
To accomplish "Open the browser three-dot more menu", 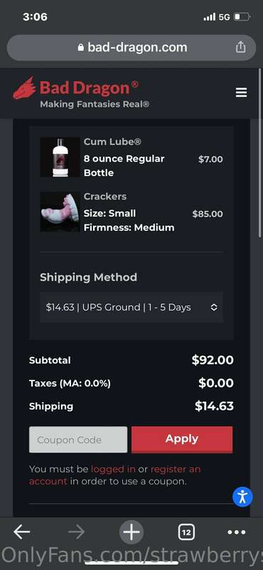I will tap(237, 532).
